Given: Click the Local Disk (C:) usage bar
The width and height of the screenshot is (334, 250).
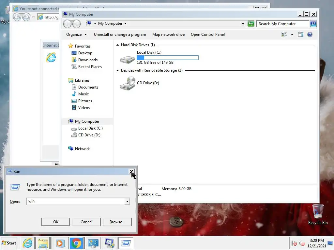Looking at the screenshot, I should tap(168, 58).
